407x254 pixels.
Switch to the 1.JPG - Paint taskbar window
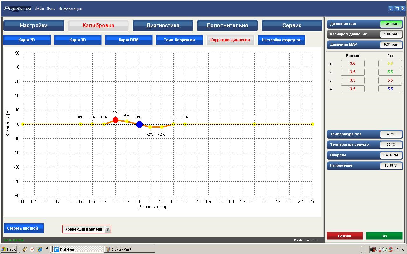129,249
